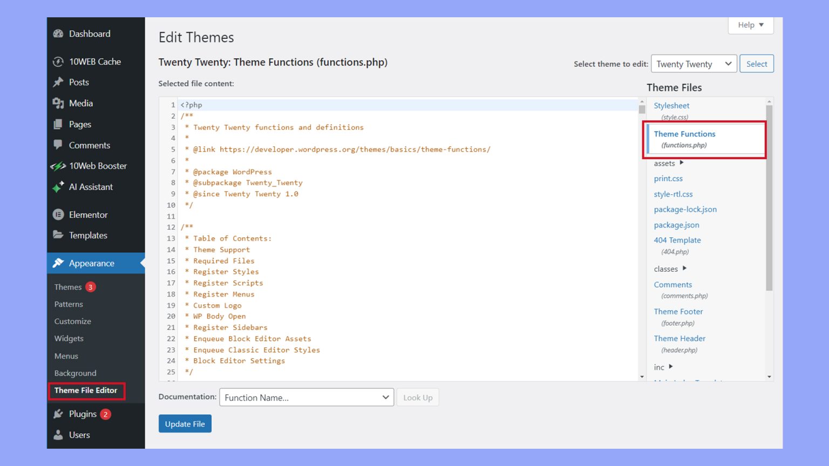Open the Stylesheet style.css file
The height and width of the screenshot is (466, 829).
click(671, 105)
